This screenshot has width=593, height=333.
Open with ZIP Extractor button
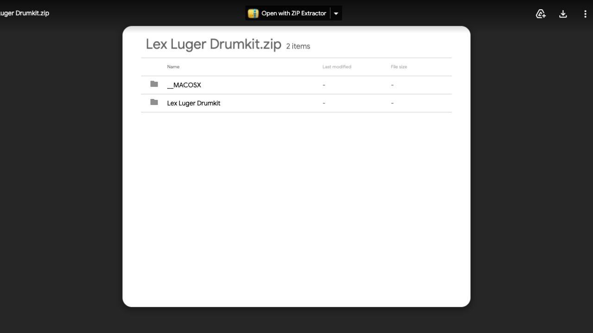click(287, 13)
